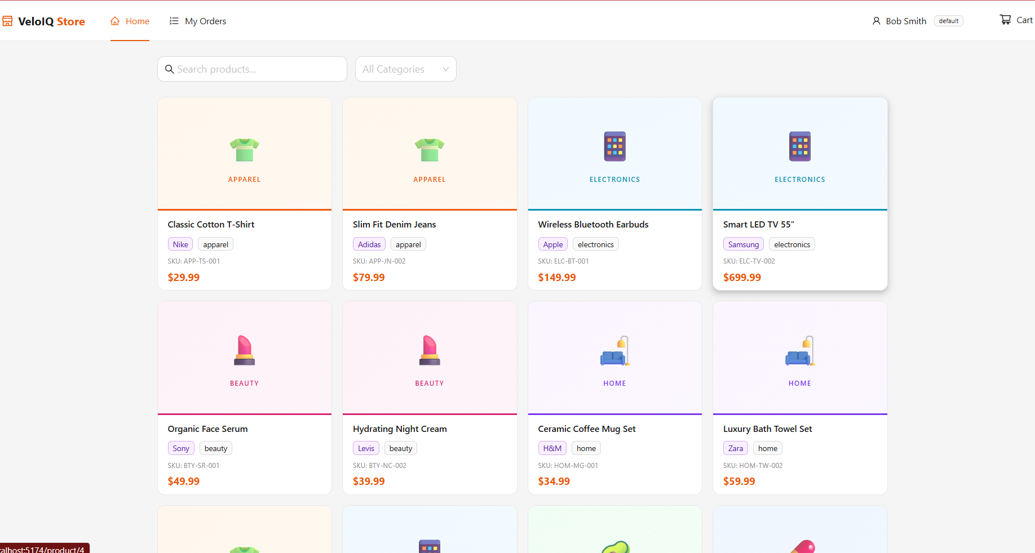Open the Slim Fit Denim Jeans product title
This screenshot has height=553, width=1035.
pyautogui.click(x=395, y=224)
